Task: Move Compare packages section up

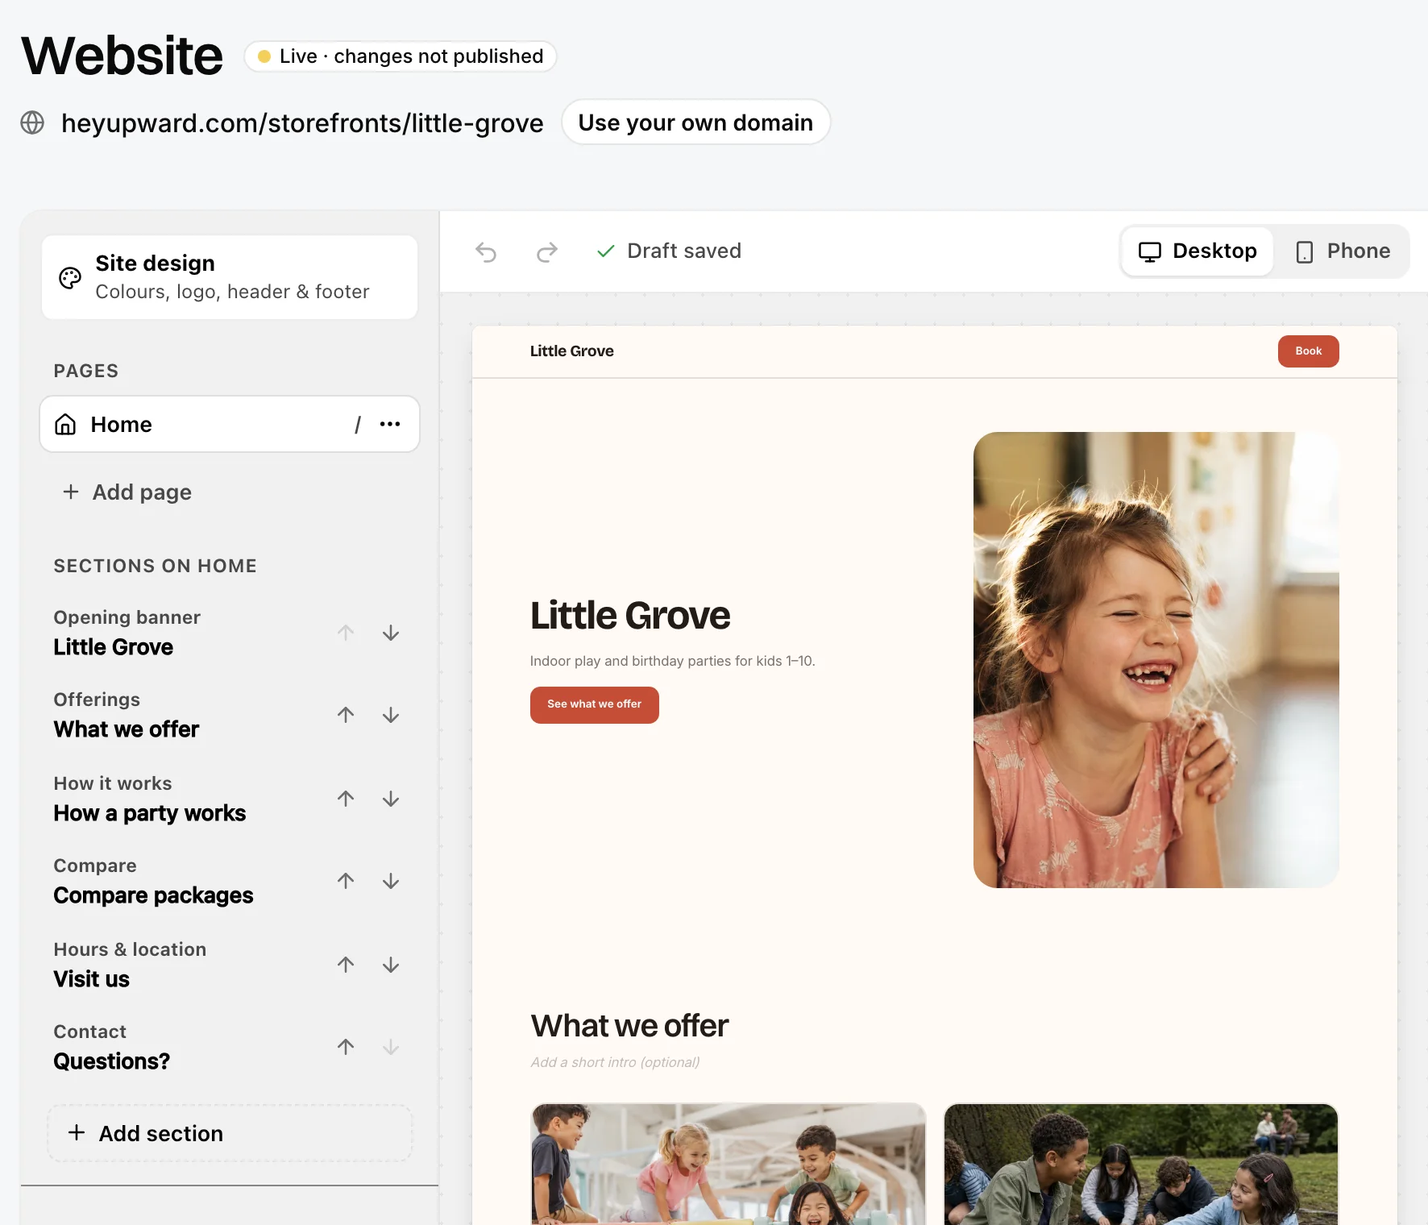Action: 346,881
